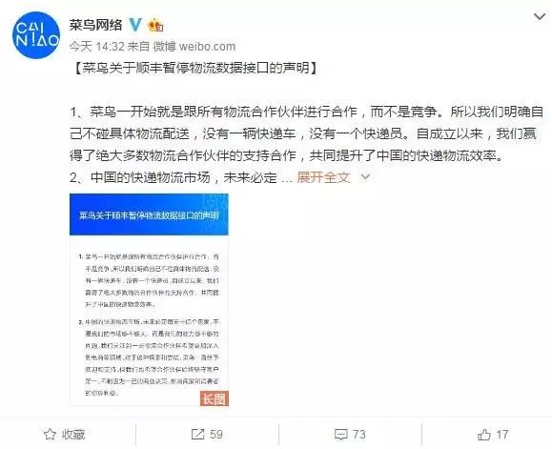Open the 菜鸟网络 username link
Image resolution: width=552 pixels, height=449 pixels.
click(95, 25)
